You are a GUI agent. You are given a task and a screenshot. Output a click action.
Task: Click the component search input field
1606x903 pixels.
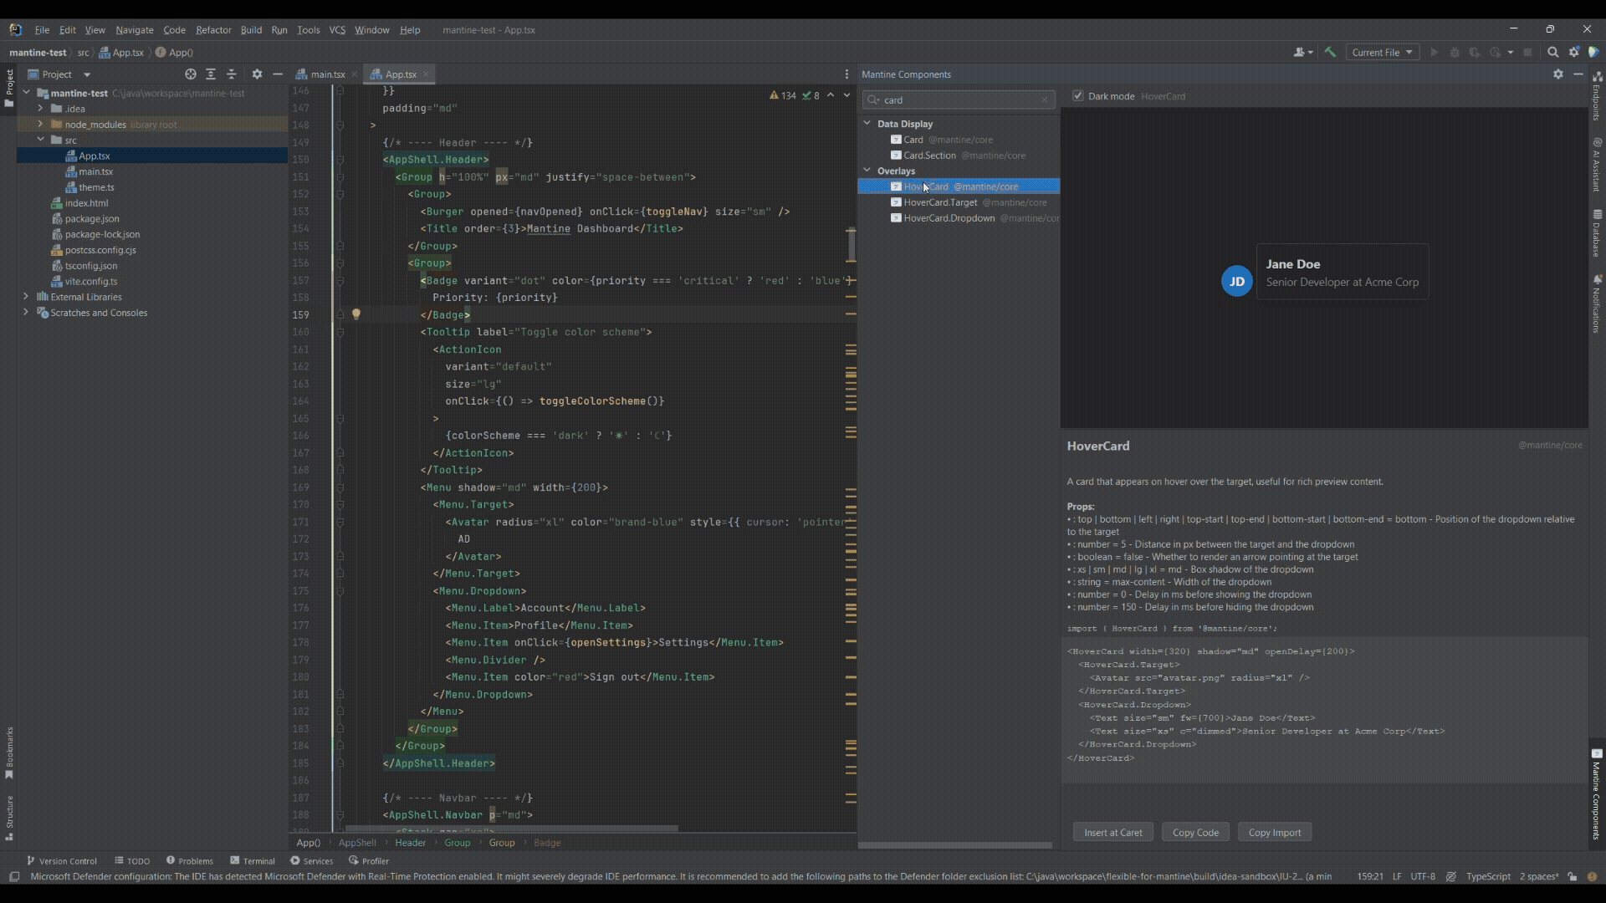959,100
